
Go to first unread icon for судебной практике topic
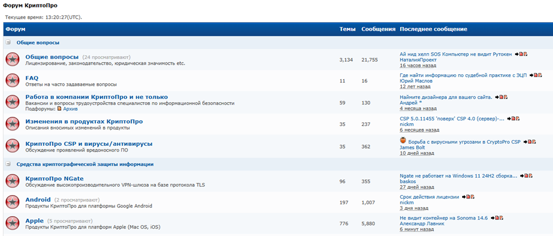pos(539,75)
